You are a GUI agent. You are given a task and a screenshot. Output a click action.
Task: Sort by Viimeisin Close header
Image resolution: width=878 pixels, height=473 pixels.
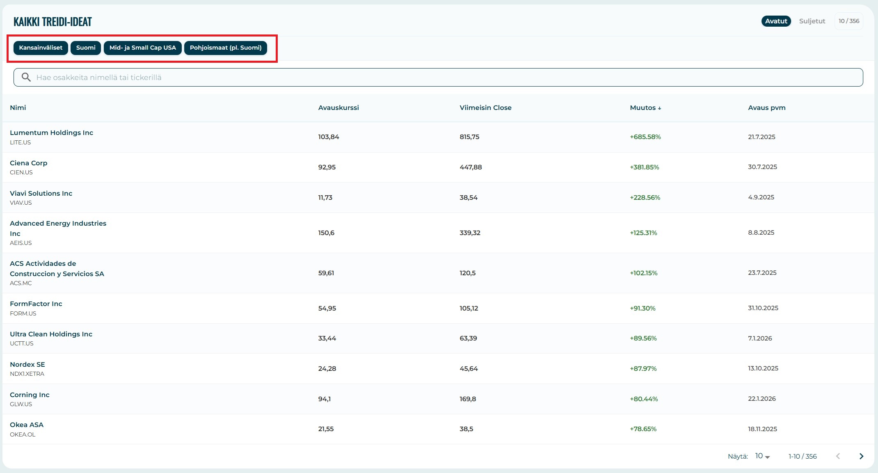tap(485, 107)
